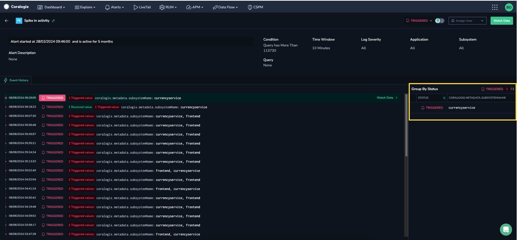Click the 1 Resolved value label
517x240 pixels.
pyautogui.click(x=80, y=107)
